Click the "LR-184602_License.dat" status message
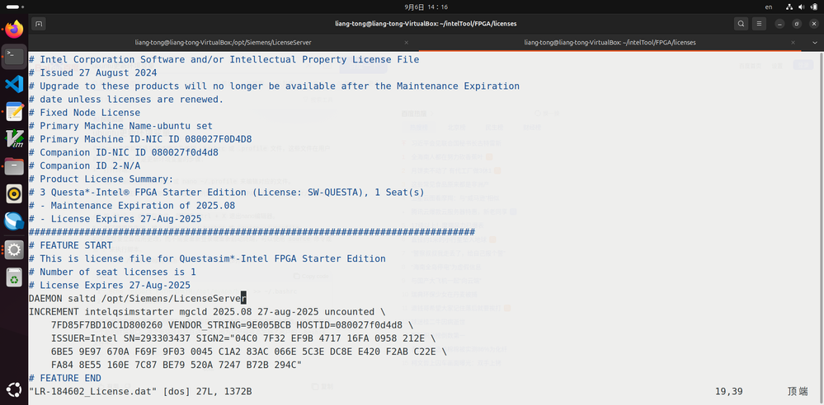This screenshot has width=824, height=405. [139, 391]
